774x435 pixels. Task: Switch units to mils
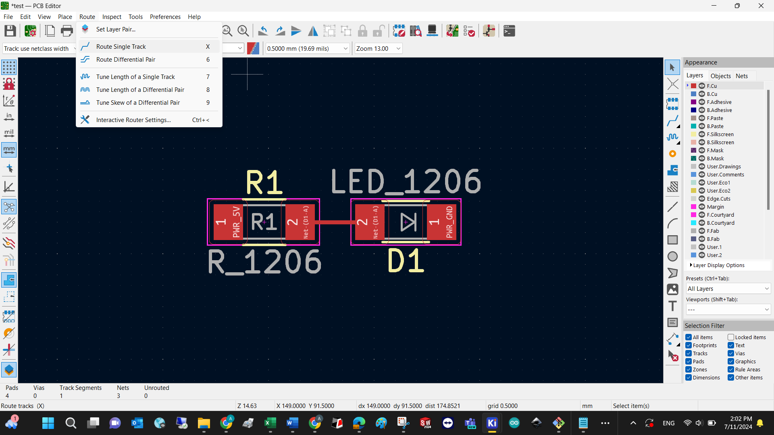tap(9, 133)
